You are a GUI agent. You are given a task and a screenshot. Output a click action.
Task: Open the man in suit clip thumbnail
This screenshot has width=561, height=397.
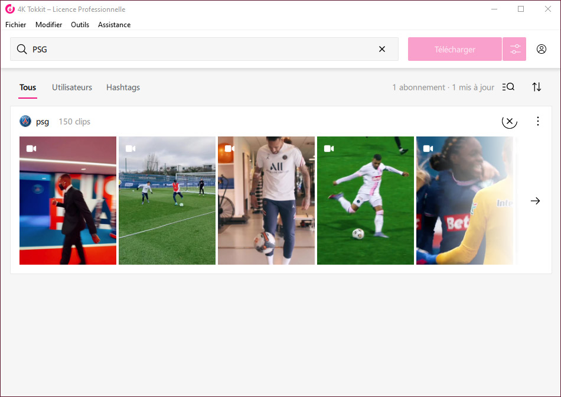pyautogui.click(x=68, y=200)
